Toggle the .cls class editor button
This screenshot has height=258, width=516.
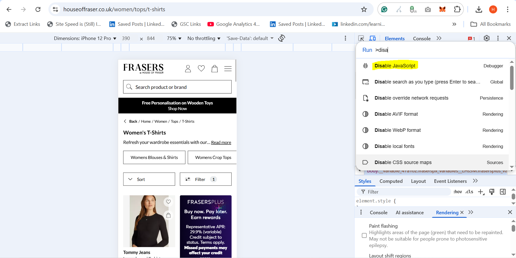pos(469,192)
